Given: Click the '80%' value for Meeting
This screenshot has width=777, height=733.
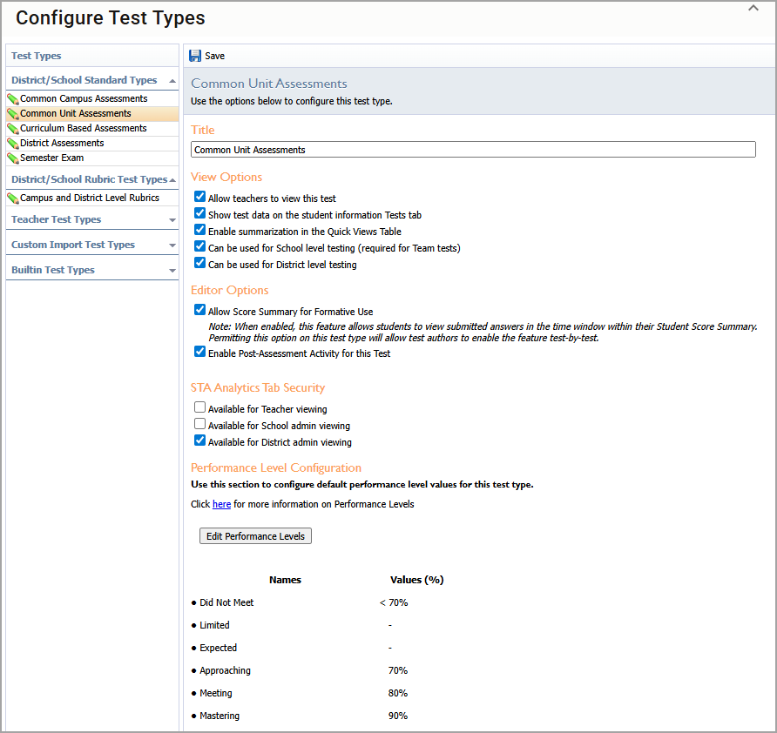Looking at the screenshot, I should 398,693.
